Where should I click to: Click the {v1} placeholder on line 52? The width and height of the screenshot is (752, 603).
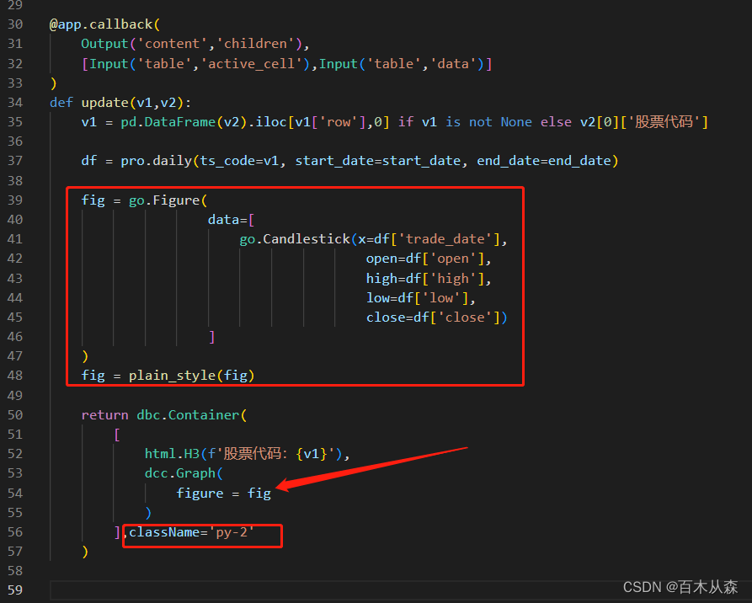(312, 454)
